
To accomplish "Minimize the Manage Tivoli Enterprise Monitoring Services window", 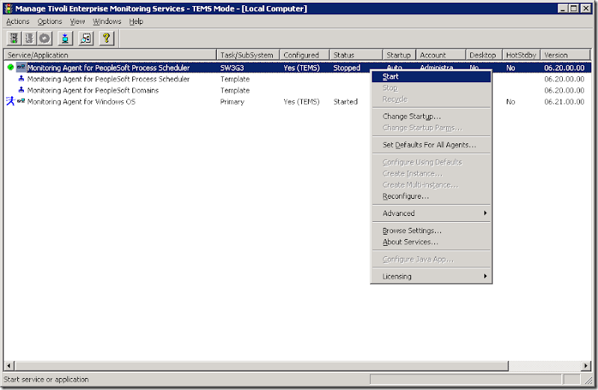I will click(x=563, y=8).
